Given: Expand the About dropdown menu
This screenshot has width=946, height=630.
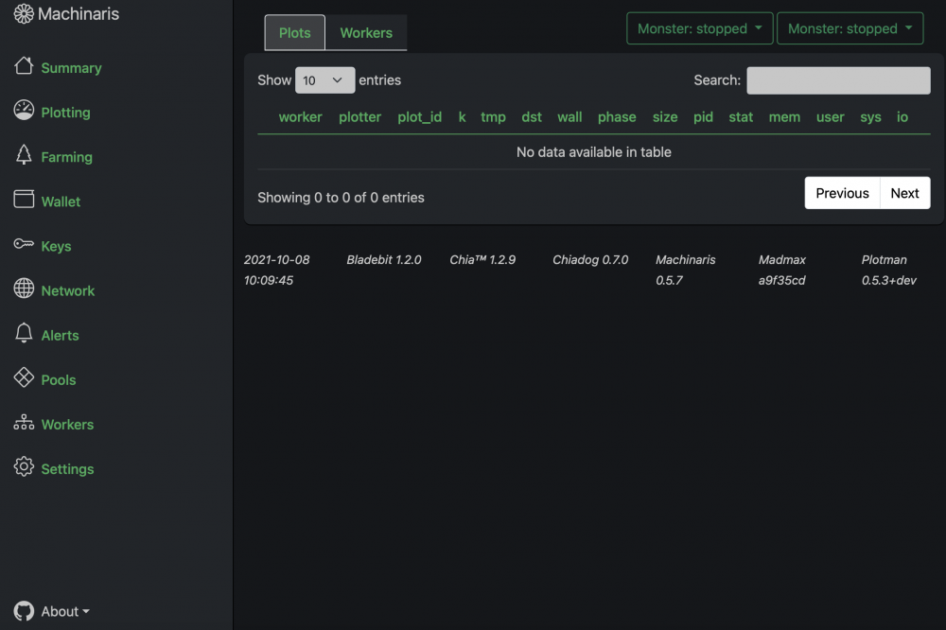Looking at the screenshot, I should tap(65, 611).
